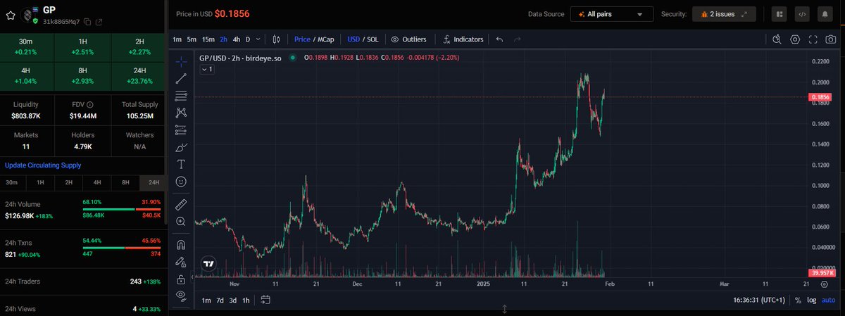Select the 4h chart interval

tap(237, 39)
